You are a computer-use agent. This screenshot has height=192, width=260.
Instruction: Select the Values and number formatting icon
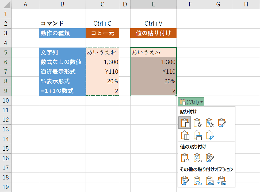[x=197, y=158]
